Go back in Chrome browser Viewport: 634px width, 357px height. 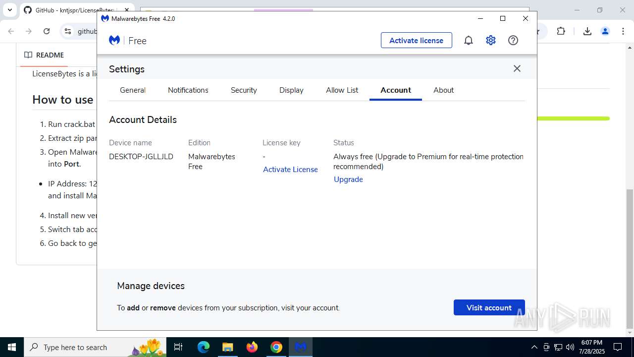pyautogui.click(x=11, y=31)
